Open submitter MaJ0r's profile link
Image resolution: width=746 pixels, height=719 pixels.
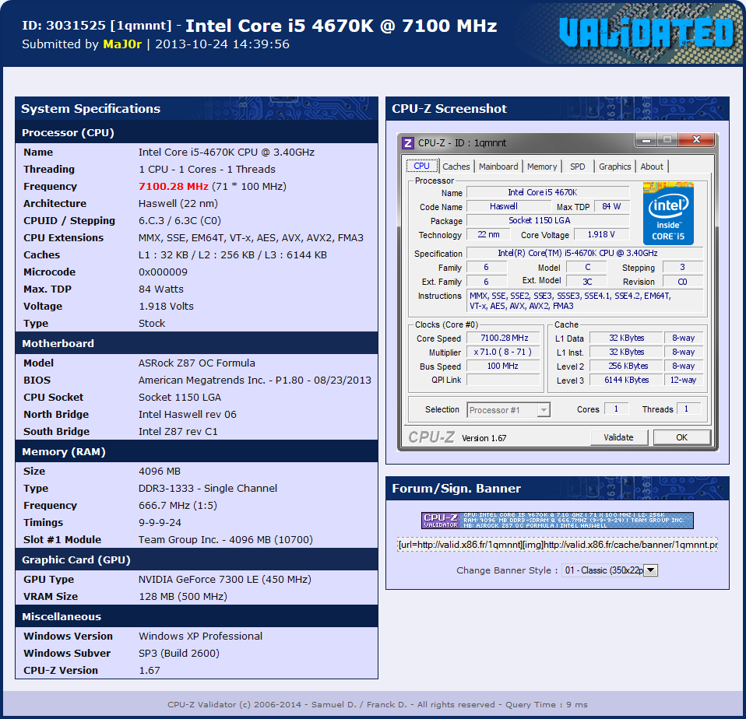[x=122, y=44]
